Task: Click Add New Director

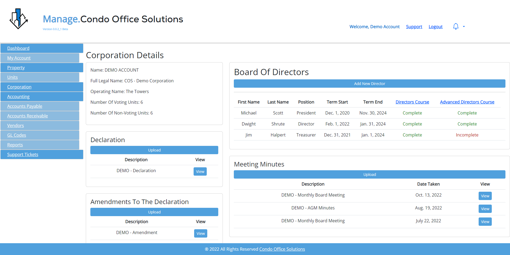Action: pos(369,83)
